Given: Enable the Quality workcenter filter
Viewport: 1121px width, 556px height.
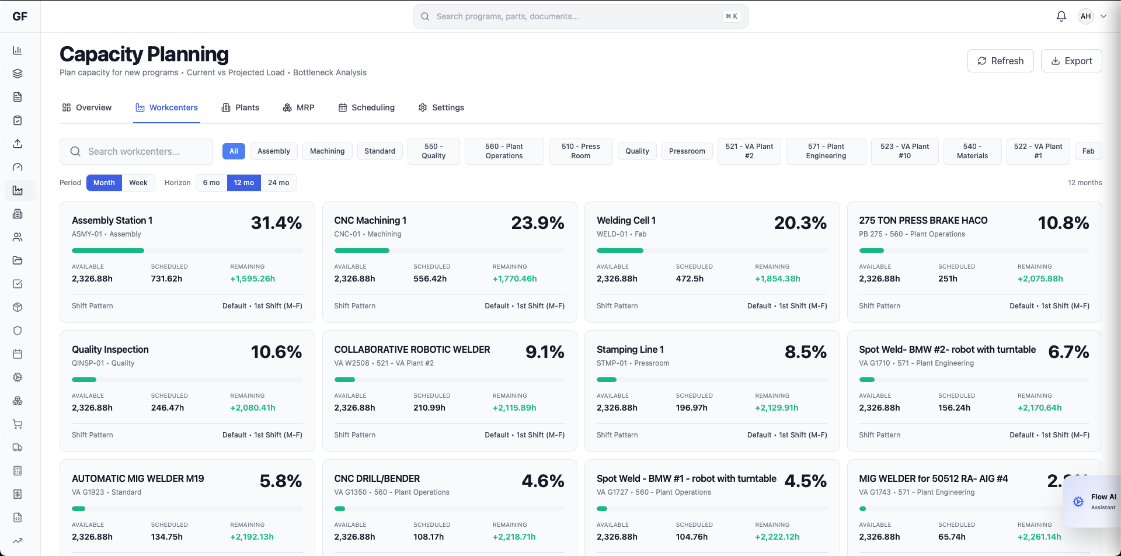Looking at the screenshot, I should pyautogui.click(x=637, y=151).
